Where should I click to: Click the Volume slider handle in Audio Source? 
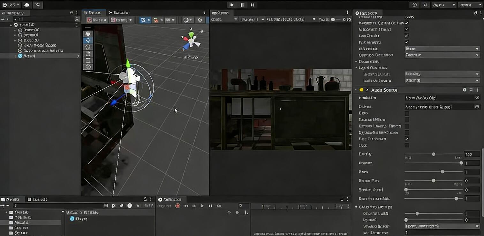click(461, 163)
